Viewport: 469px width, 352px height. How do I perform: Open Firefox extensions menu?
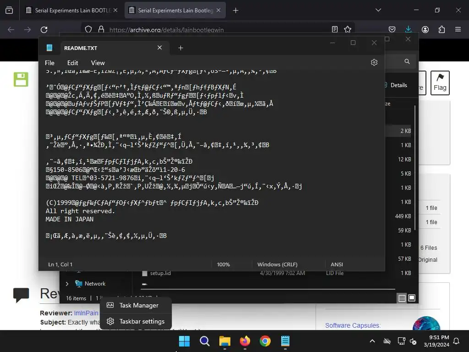tap(442, 29)
